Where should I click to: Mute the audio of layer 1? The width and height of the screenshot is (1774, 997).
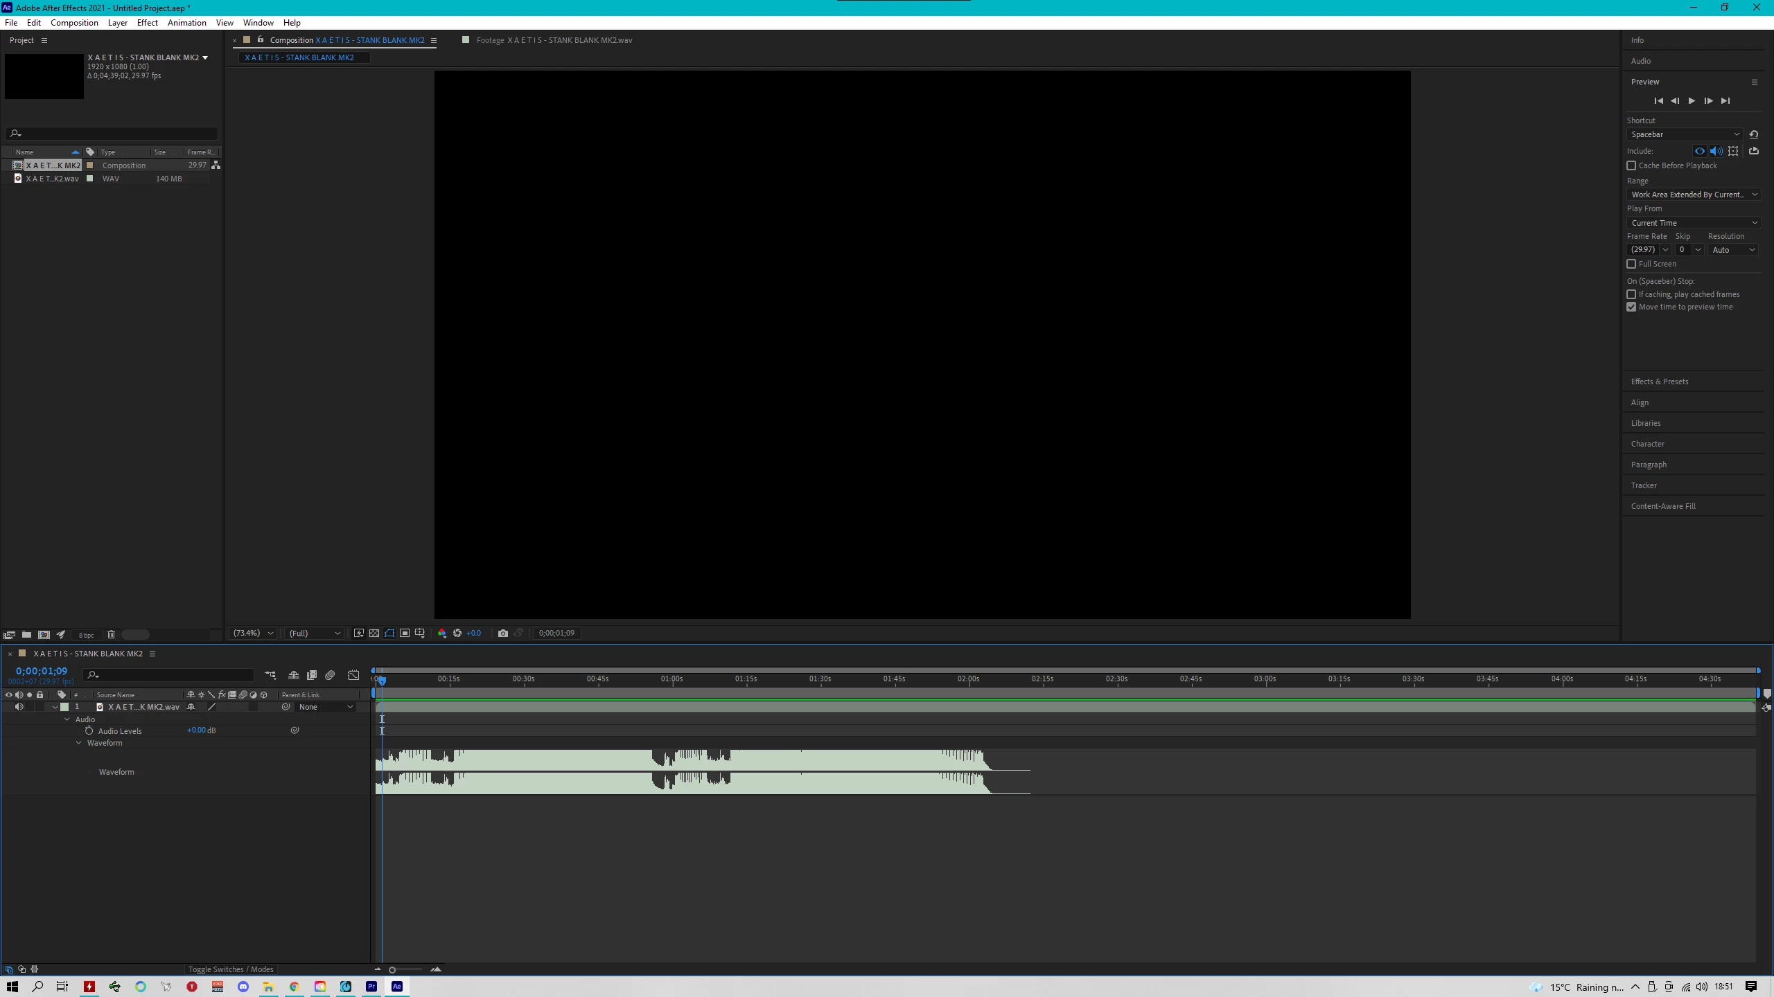(19, 707)
